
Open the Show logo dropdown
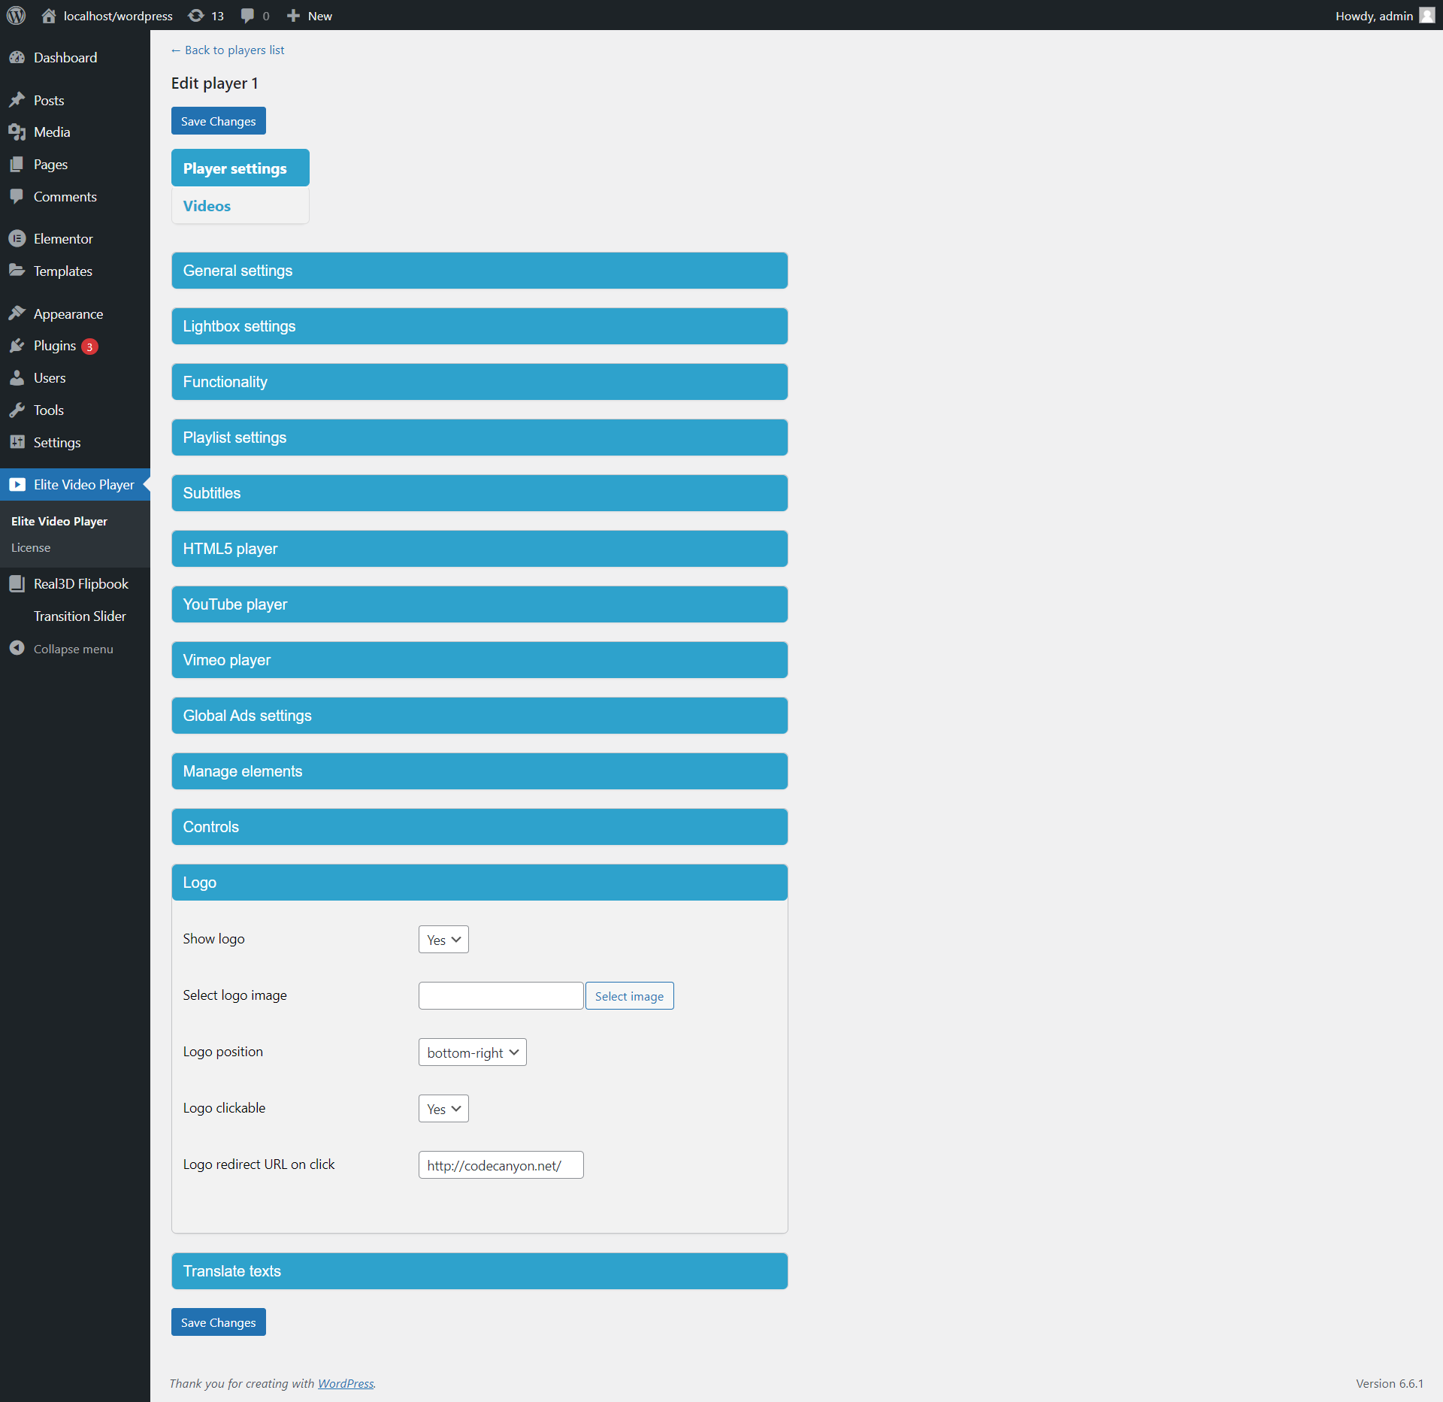pyautogui.click(x=443, y=940)
